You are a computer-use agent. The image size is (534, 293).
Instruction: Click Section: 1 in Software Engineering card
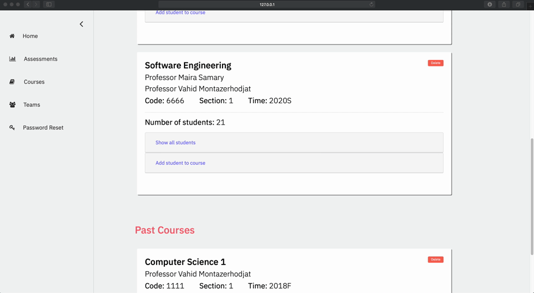pyautogui.click(x=216, y=101)
